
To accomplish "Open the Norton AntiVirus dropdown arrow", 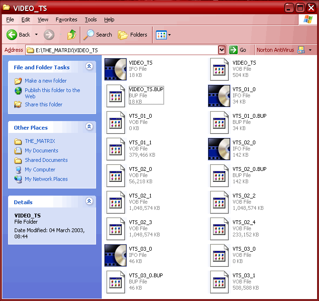I will pyautogui.click(x=310, y=50).
